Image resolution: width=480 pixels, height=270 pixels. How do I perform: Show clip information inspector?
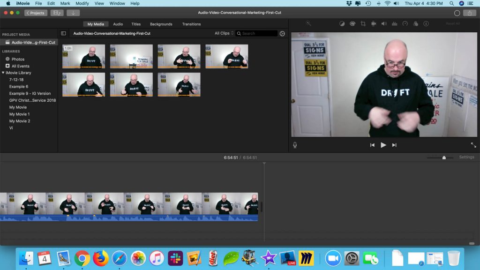(x=426, y=23)
